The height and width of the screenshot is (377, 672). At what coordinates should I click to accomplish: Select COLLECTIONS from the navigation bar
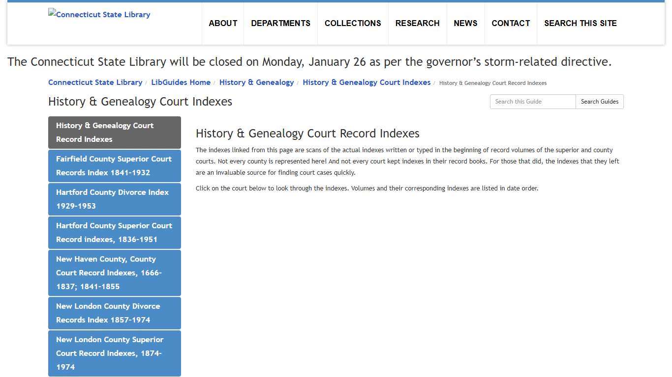tap(353, 23)
